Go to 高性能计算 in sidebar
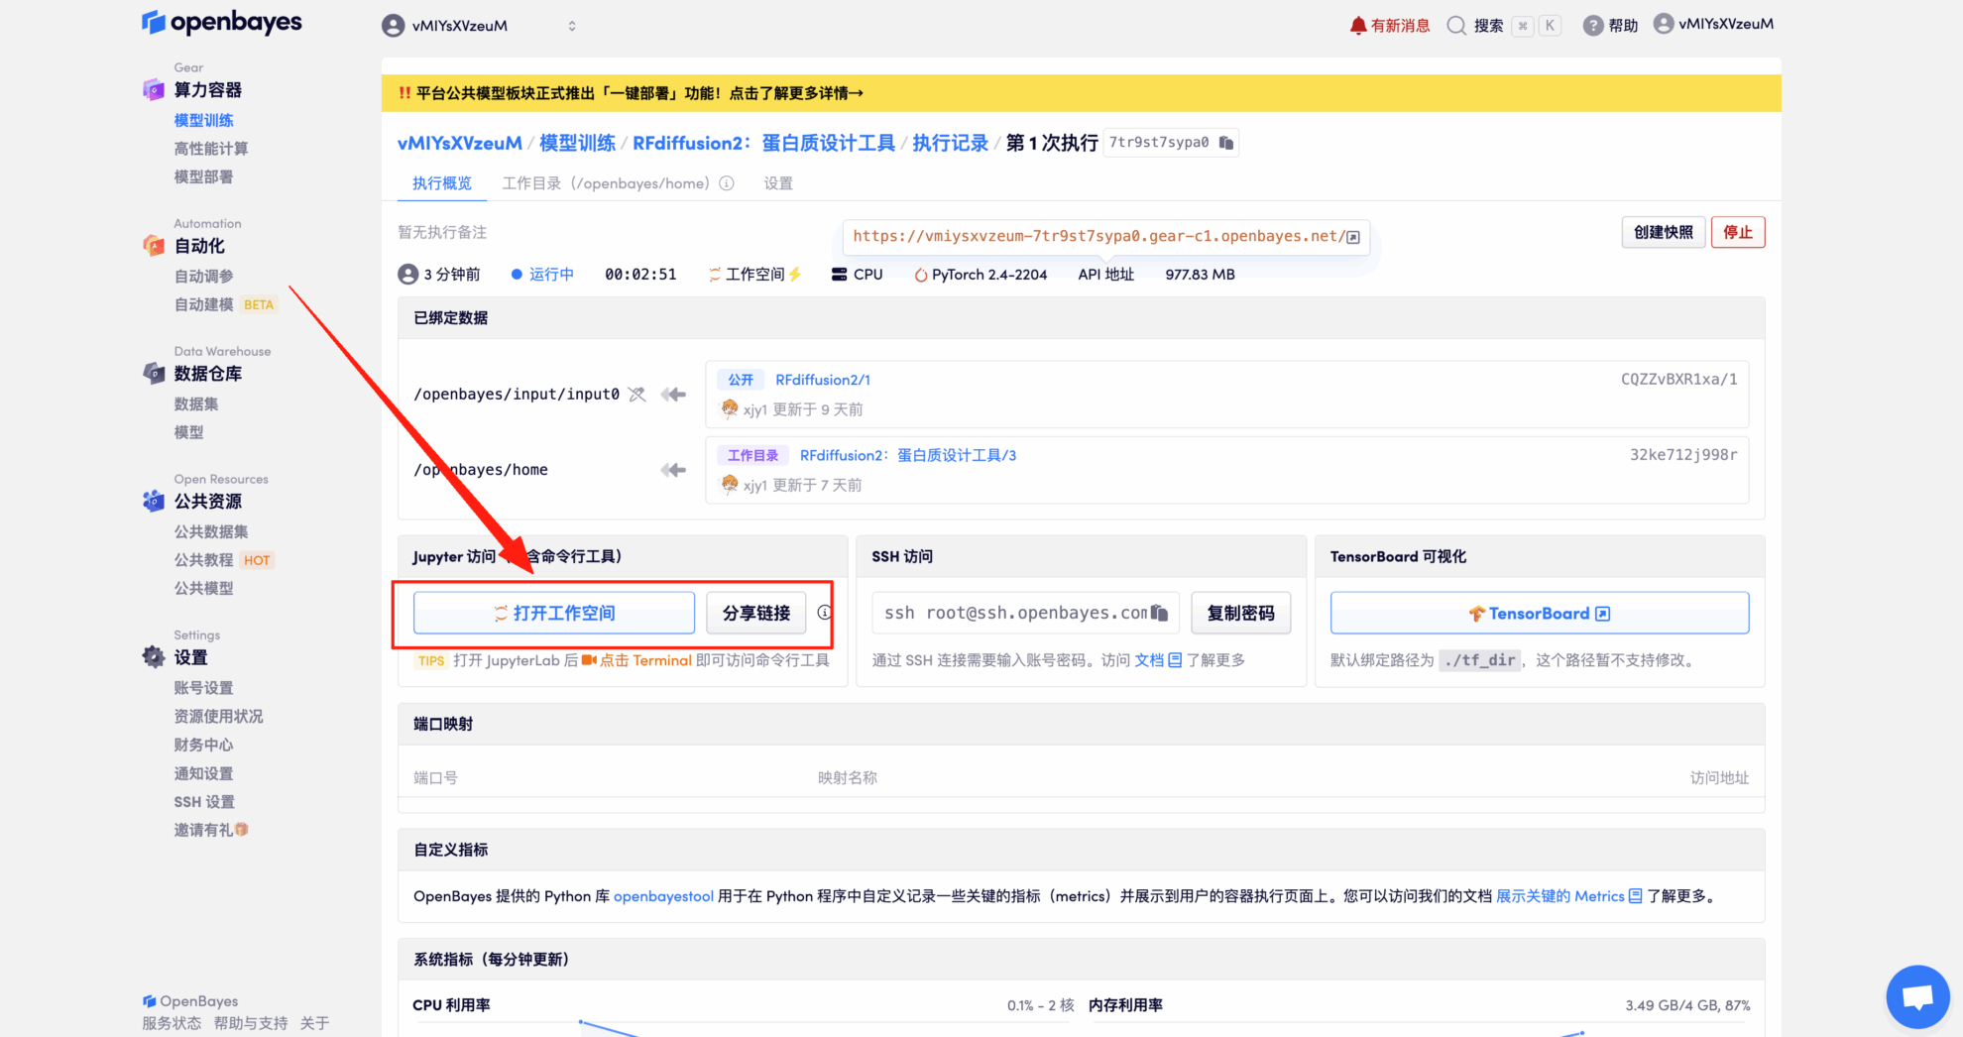The width and height of the screenshot is (1963, 1037). tap(211, 149)
